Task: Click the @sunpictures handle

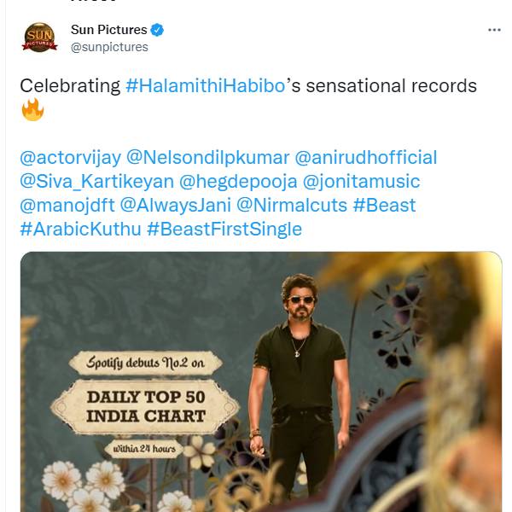Action: tap(109, 47)
